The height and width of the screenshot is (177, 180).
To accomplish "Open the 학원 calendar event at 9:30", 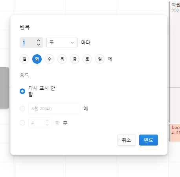I will [x=174, y=62].
